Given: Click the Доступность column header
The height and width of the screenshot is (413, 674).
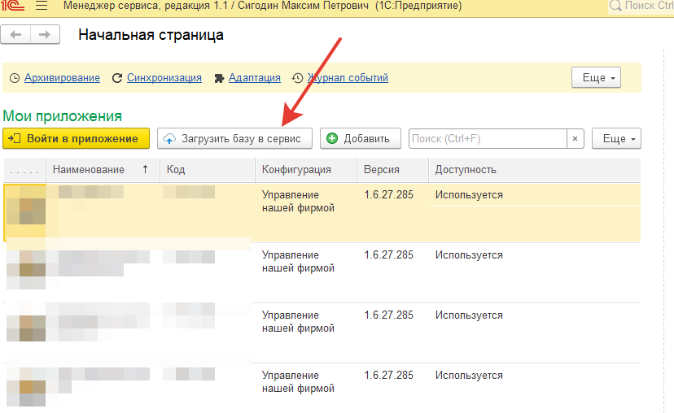Looking at the screenshot, I should click(534, 170).
